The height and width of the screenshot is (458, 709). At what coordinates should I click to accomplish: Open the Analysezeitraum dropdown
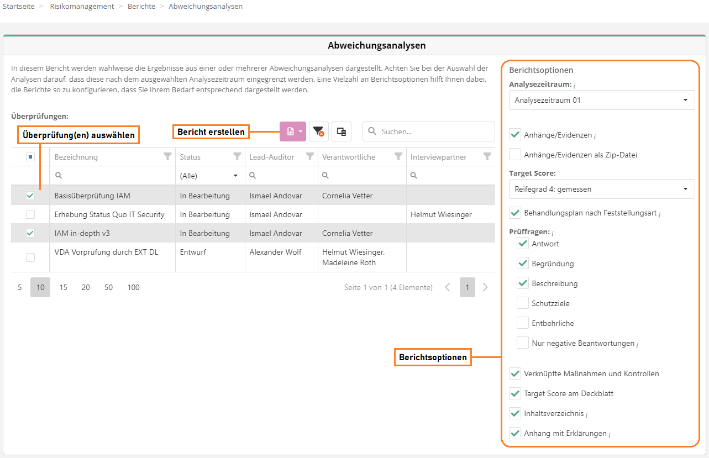(x=601, y=101)
